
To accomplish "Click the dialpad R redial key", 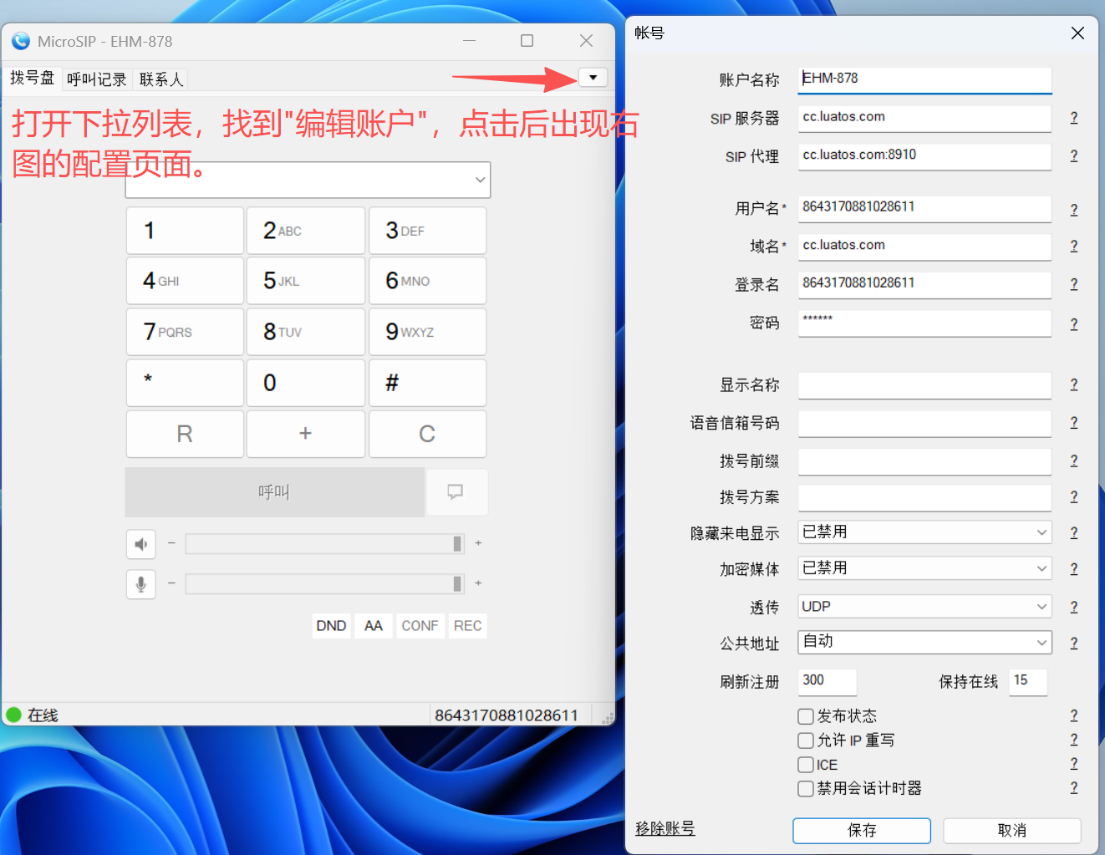I will (185, 434).
